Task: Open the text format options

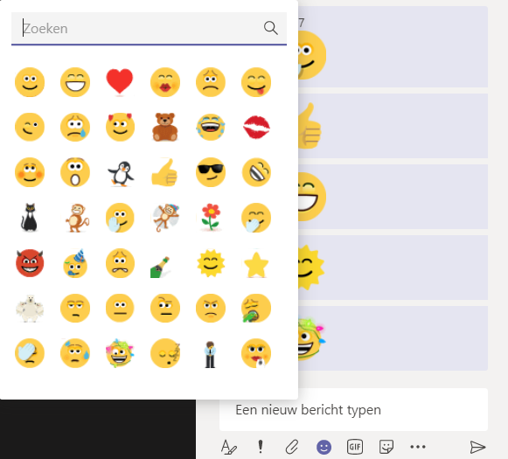Action: [x=229, y=447]
